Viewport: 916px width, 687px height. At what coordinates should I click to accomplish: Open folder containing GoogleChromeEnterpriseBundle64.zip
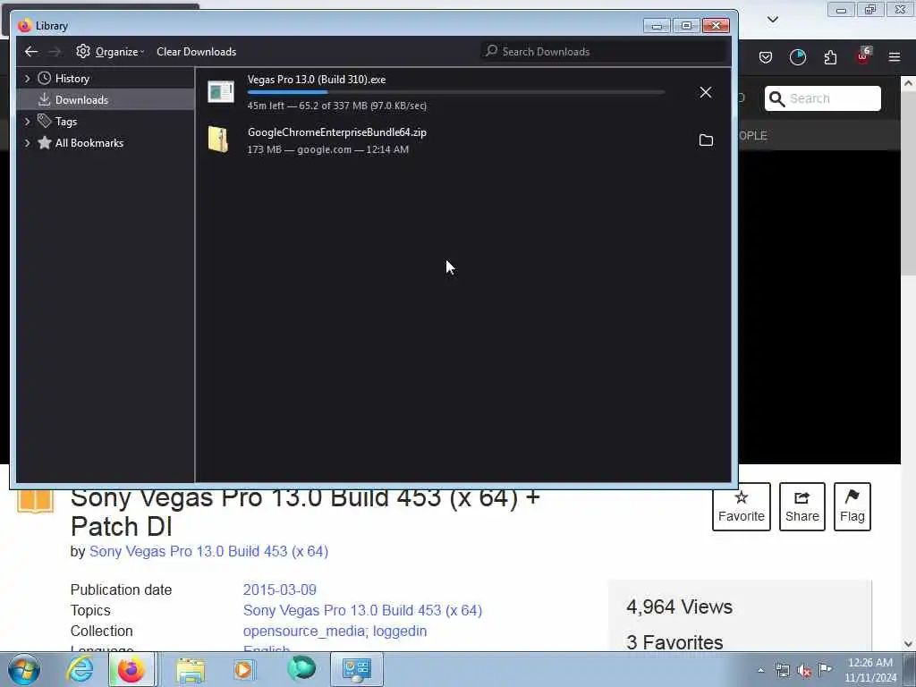(x=707, y=140)
